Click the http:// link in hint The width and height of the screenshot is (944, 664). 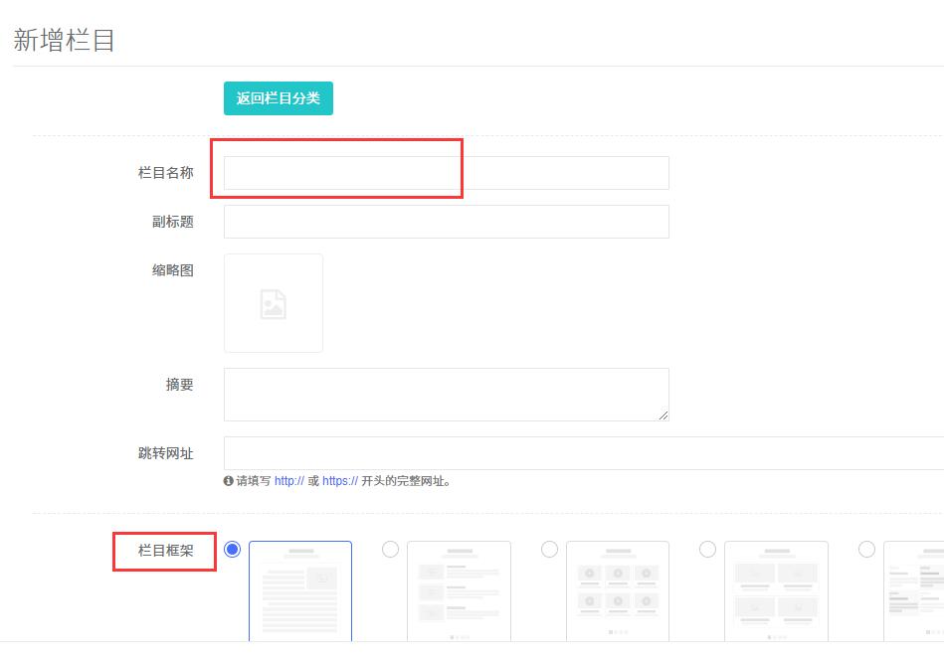coord(288,481)
